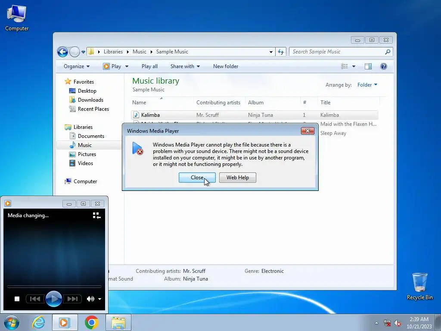Click Windows Explorer taskbar button
The image size is (441, 331).
pyautogui.click(x=118, y=322)
